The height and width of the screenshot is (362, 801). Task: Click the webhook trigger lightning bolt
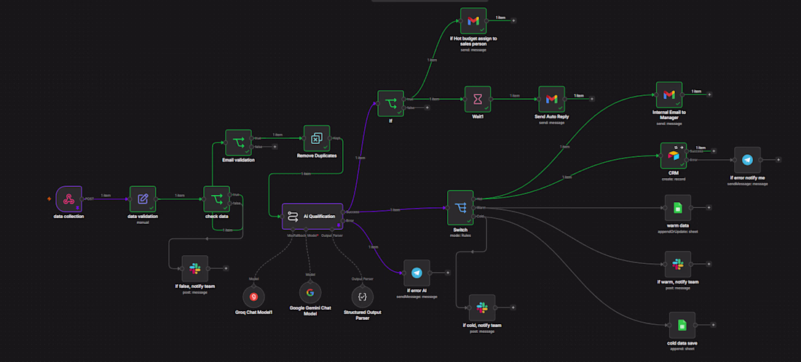pyautogui.click(x=49, y=199)
